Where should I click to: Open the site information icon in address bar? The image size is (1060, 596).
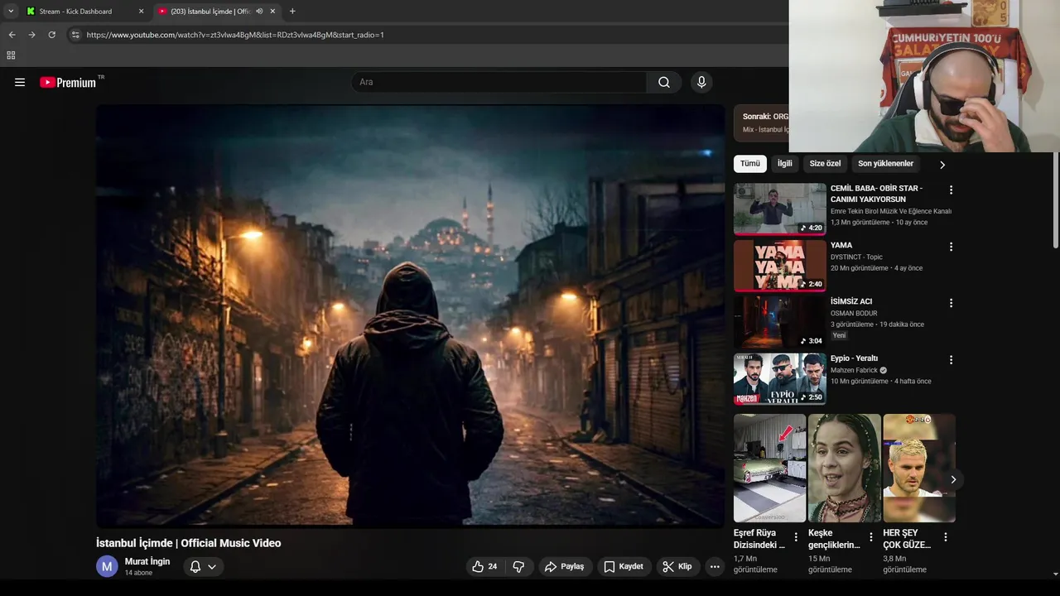75,35
